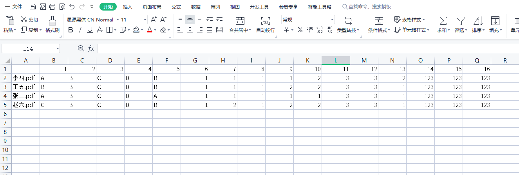Click the Fill (填充) icon

(x=495, y=21)
